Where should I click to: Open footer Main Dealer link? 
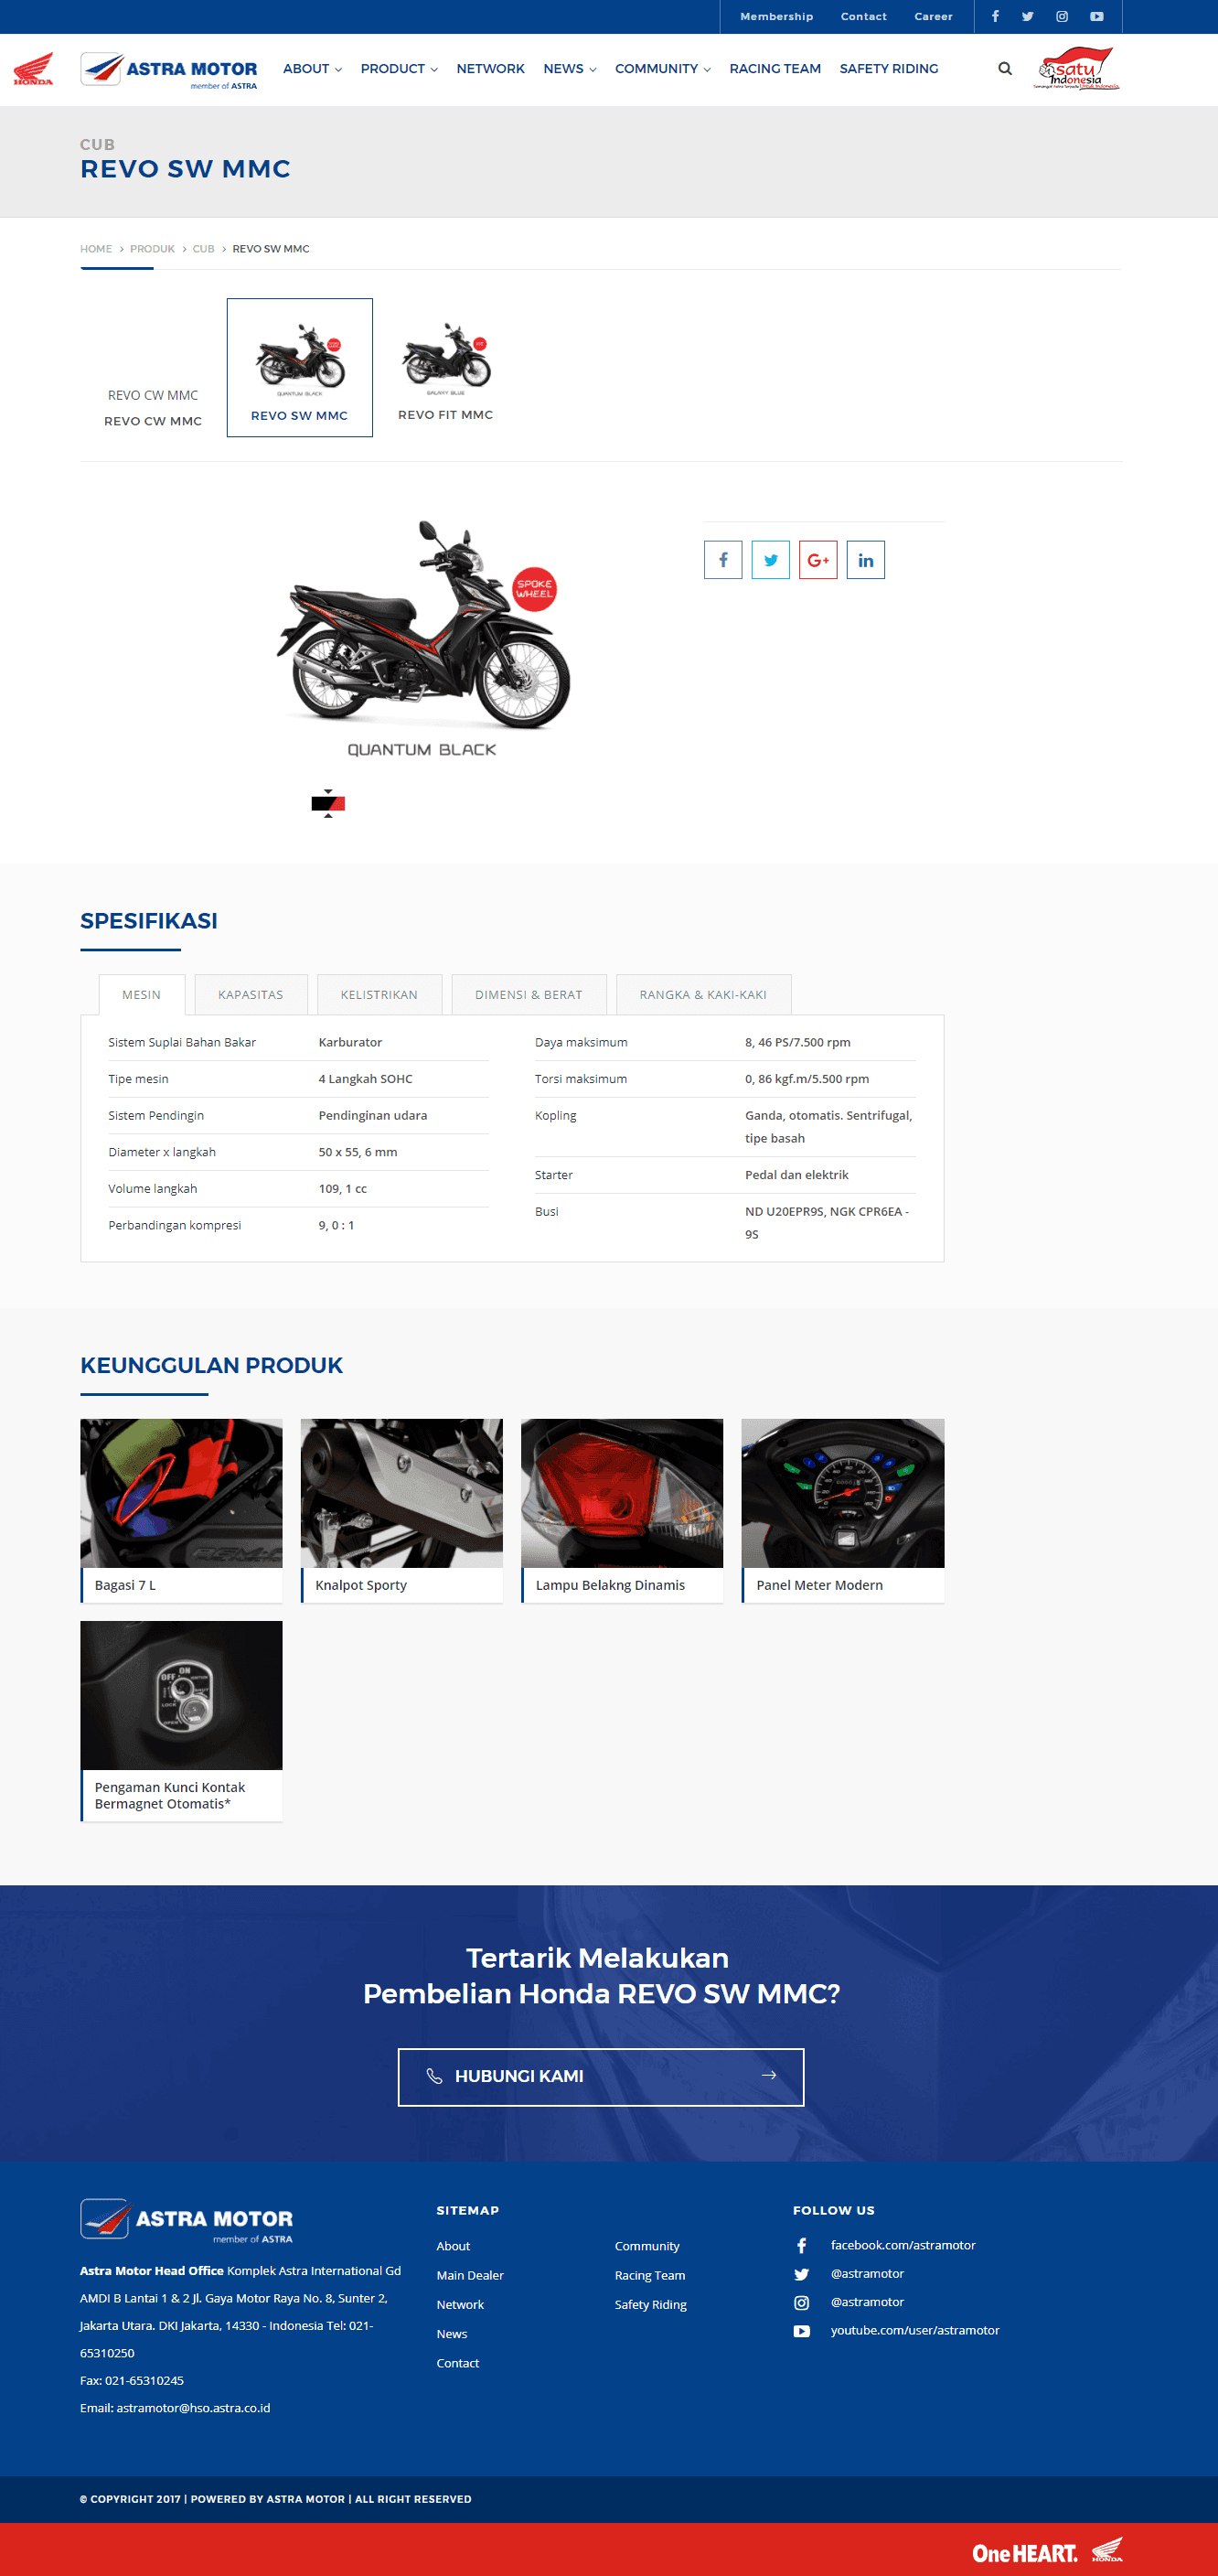pyautogui.click(x=470, y=2275)
